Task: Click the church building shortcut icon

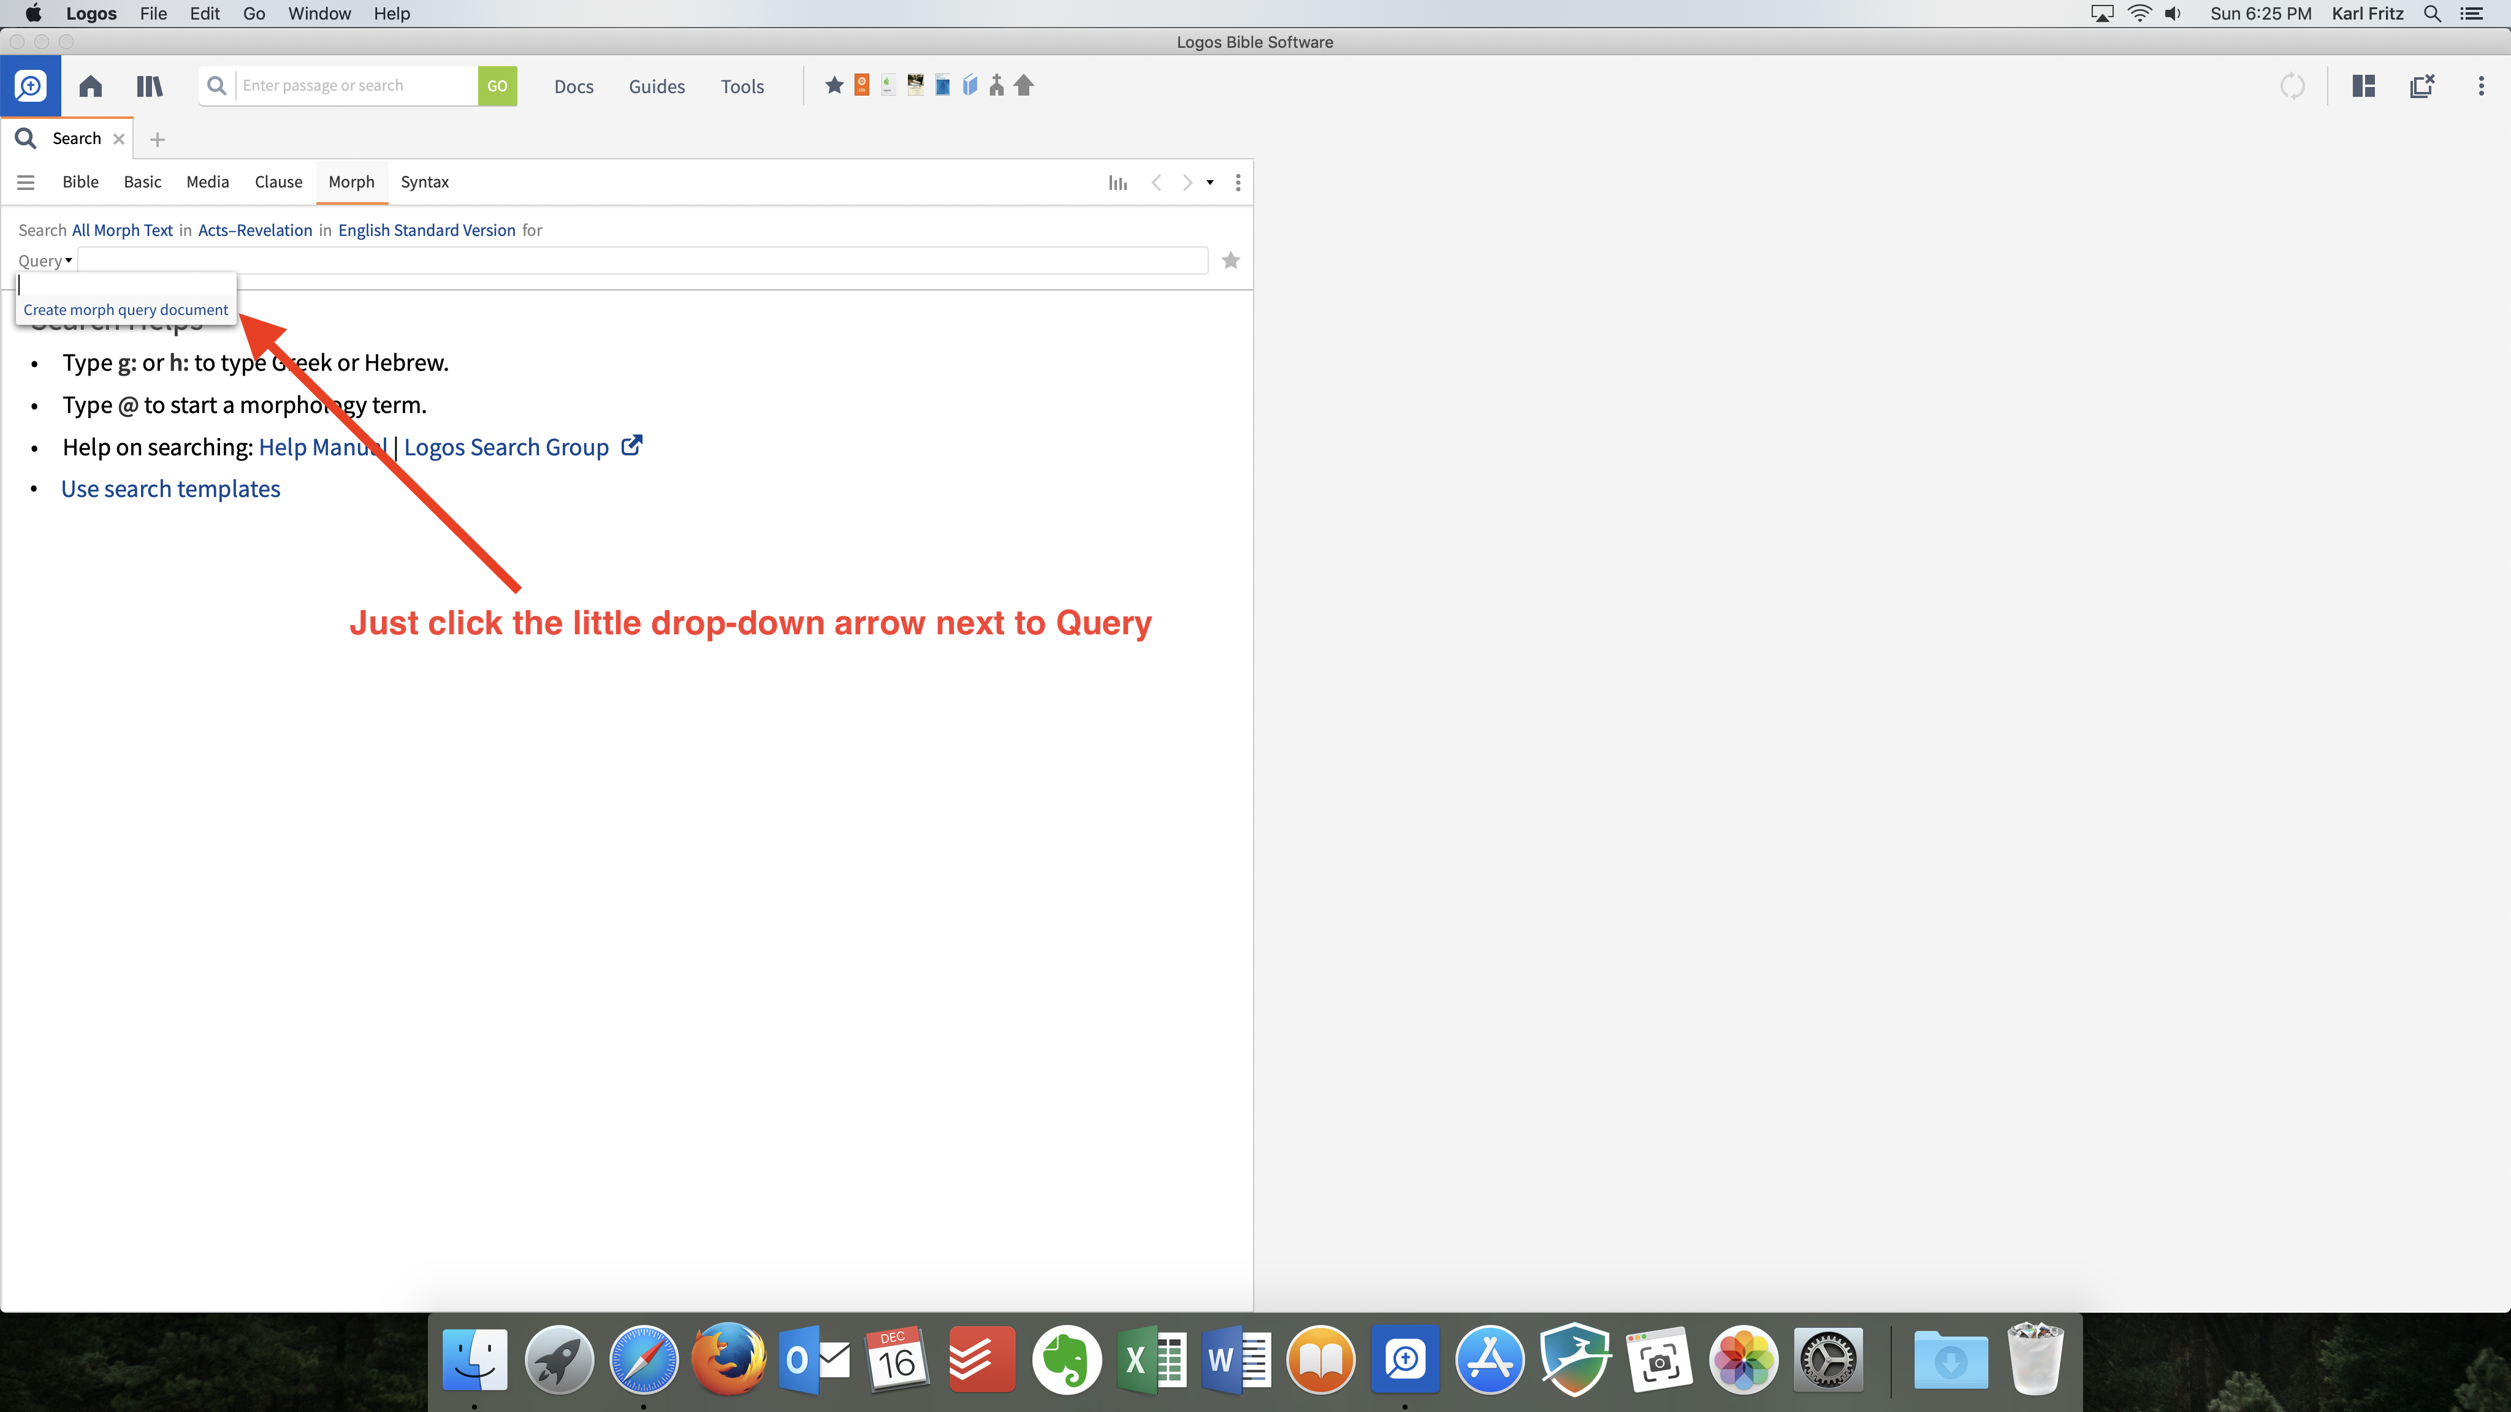Action: coord(996,85)
